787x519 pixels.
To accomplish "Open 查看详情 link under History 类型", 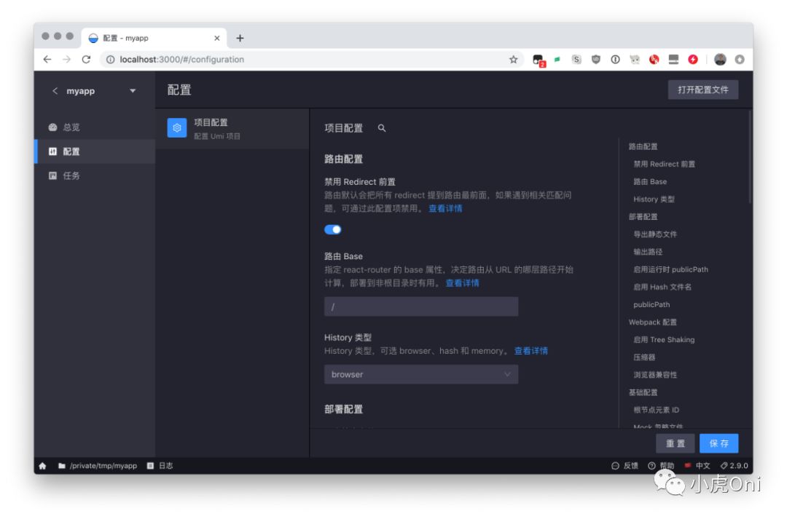I will [531, 351].
